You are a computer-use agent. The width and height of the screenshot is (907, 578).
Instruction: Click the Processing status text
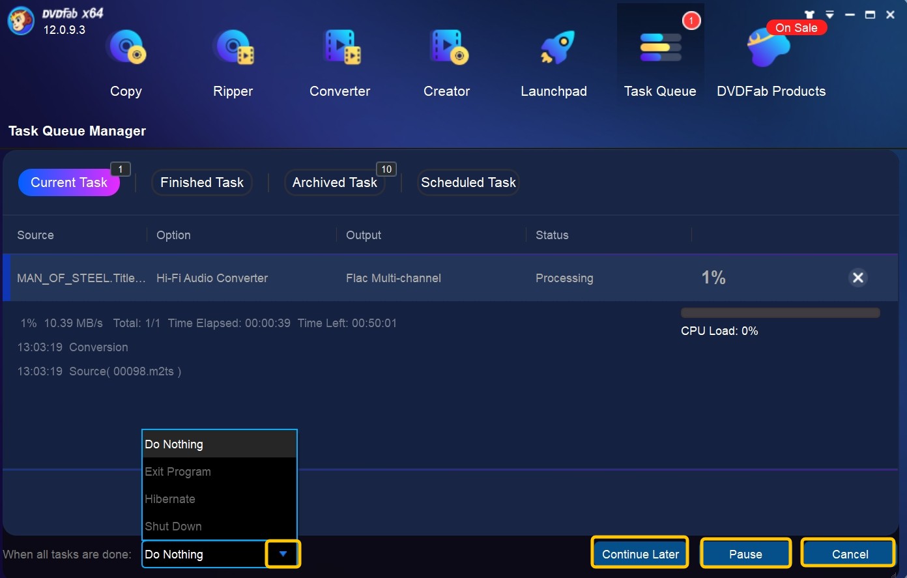point(564,278)
